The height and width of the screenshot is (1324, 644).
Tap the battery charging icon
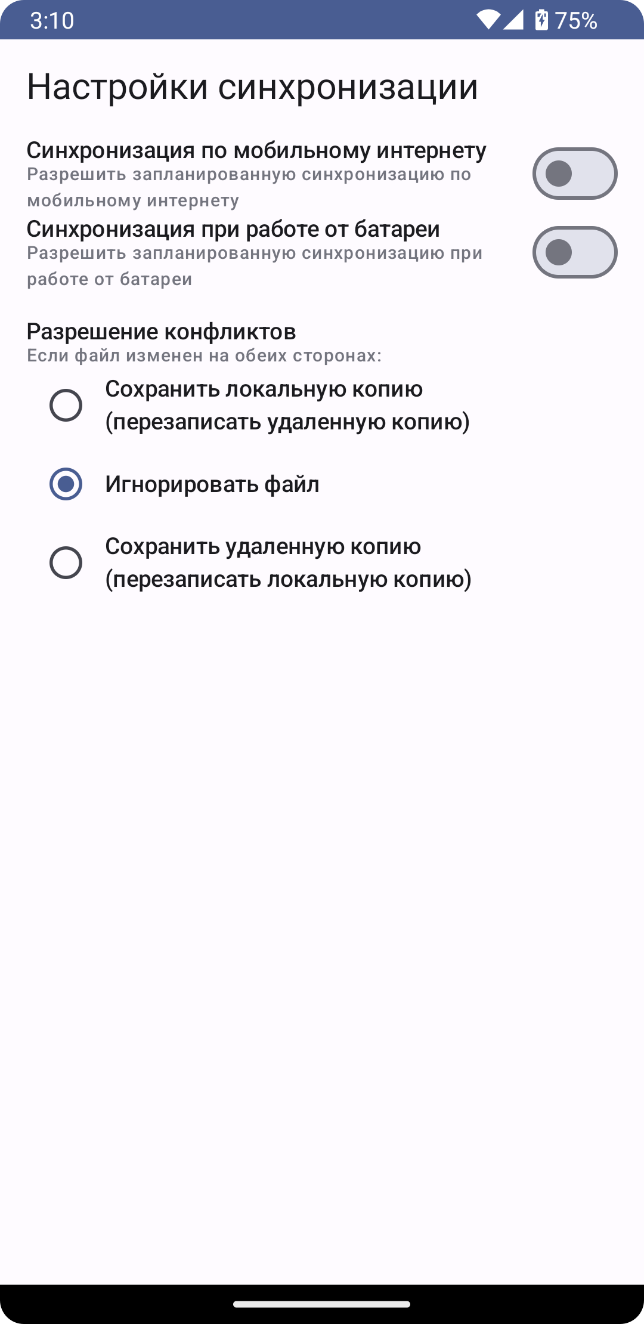541,20
